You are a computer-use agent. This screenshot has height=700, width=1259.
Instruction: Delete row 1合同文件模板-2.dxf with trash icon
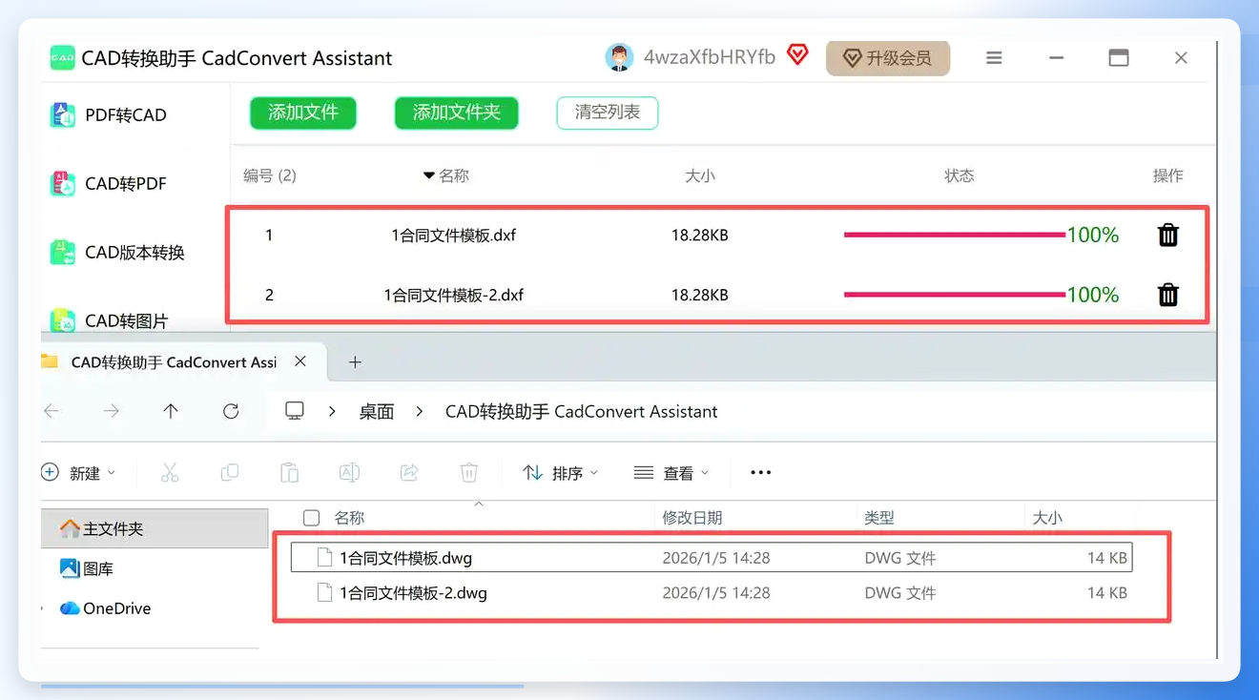pos(1168,295)
